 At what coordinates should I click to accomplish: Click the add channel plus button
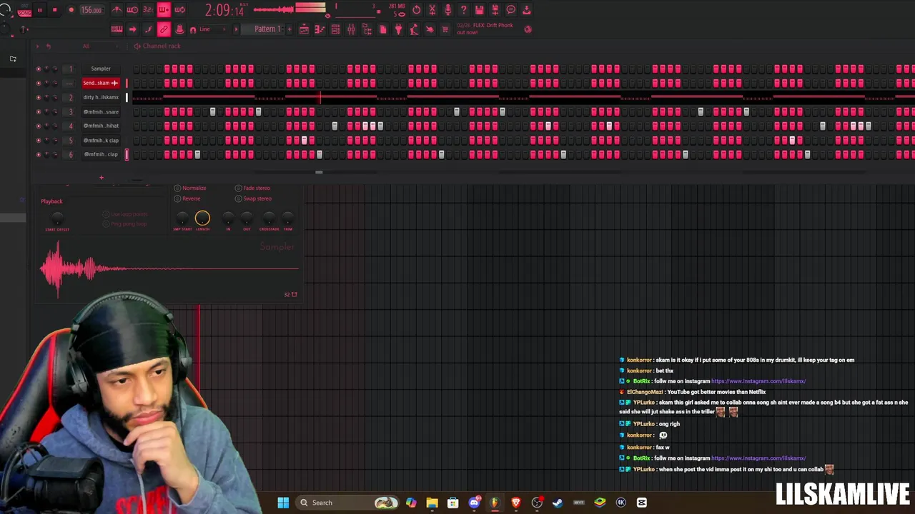101,177
